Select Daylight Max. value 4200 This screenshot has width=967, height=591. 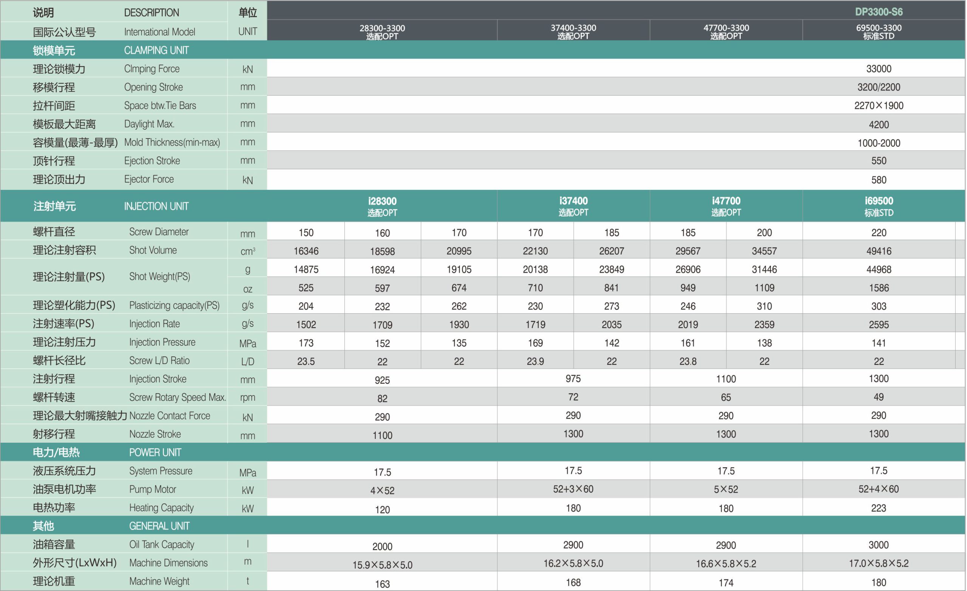[879, 125]
